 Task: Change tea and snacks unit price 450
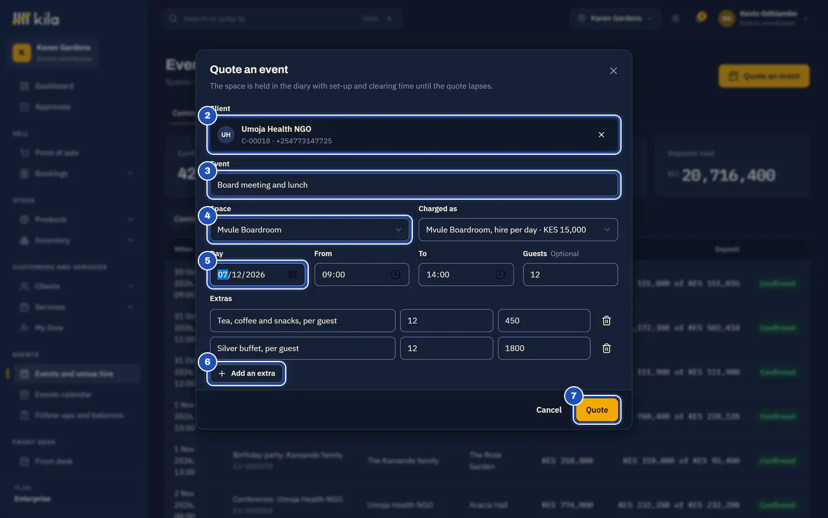[544, 321]
